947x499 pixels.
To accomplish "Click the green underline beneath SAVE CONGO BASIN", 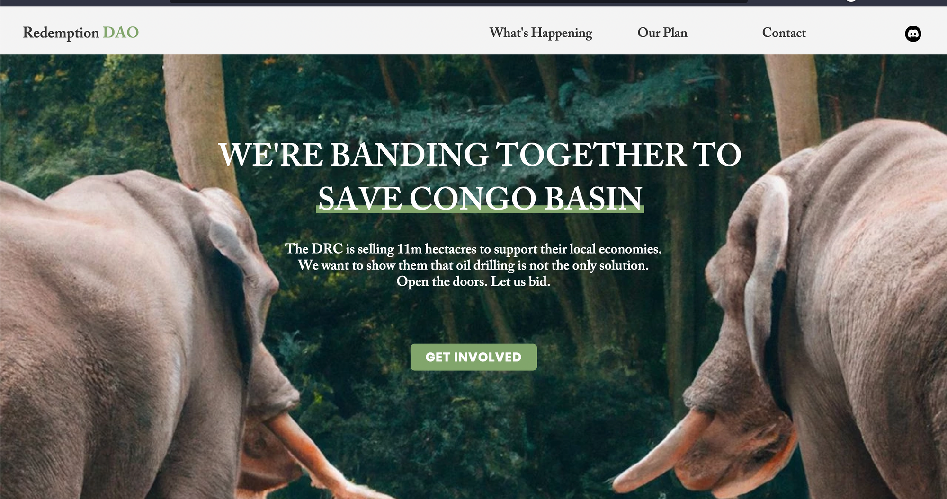I will pos(480,210).
